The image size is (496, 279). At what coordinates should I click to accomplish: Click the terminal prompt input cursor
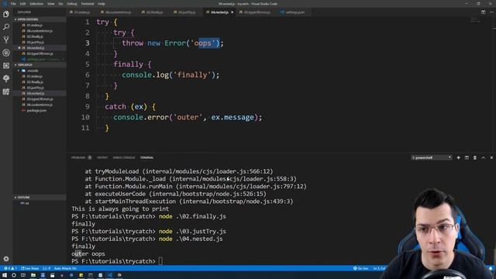tap(160, 261)
